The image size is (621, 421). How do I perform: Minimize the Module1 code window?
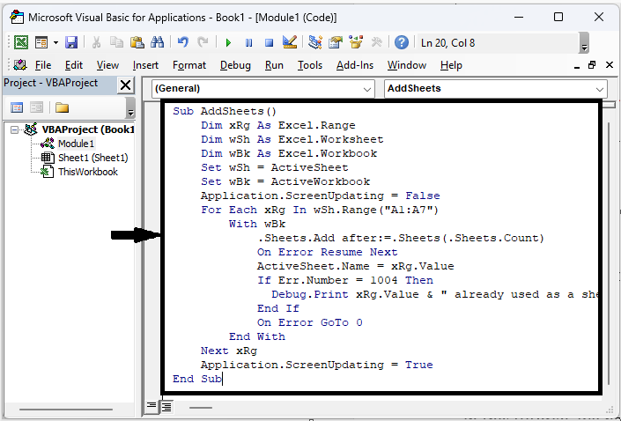click(577, 66)
